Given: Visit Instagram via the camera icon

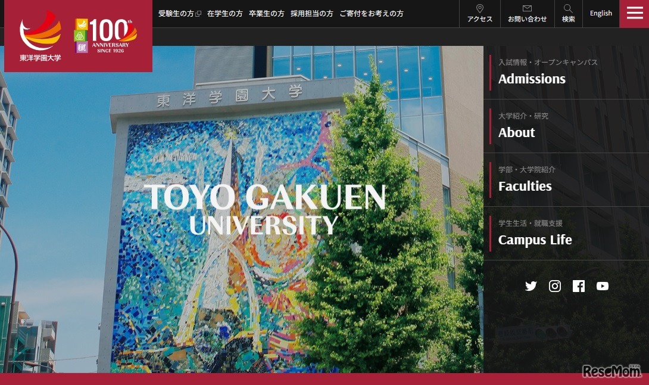Looking at the screenshot, I should [x=554, y=286].
